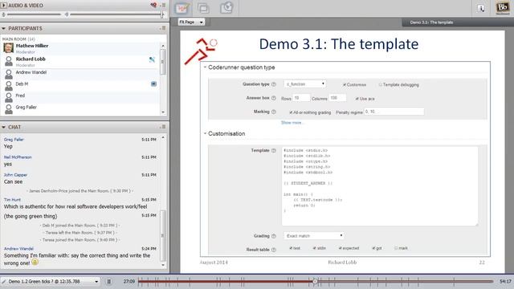This screenshot has width=514, height=289.
Task: Open the Exact match grading dropdown
Action: click(314, 235)
